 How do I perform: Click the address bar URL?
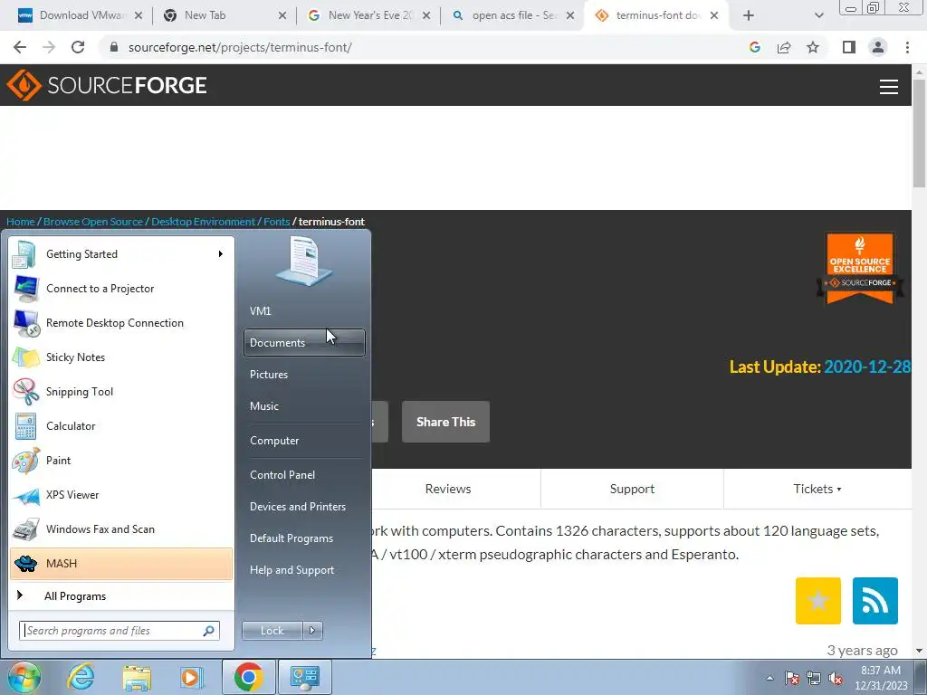(239, 47)
